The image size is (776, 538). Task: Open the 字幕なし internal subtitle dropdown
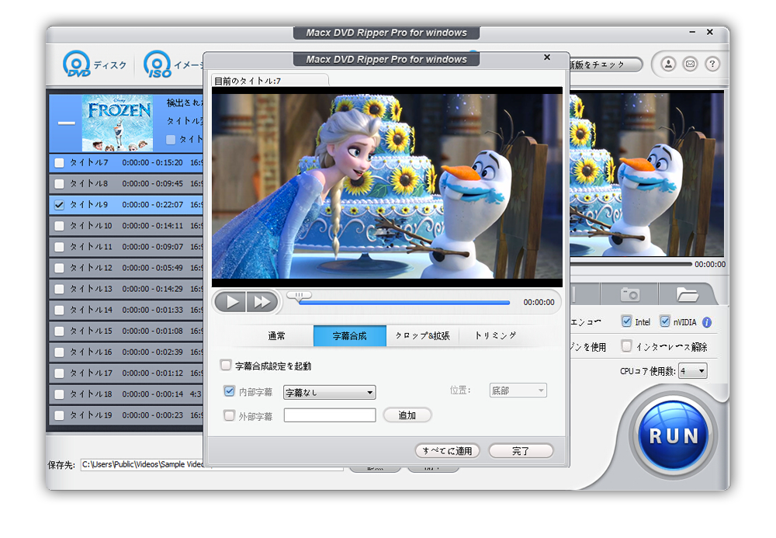[330, 393]
